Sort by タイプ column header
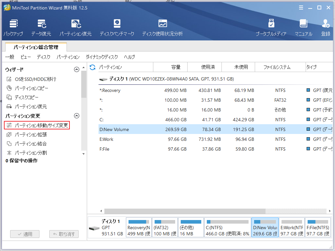335x251 pixels. 319,67
